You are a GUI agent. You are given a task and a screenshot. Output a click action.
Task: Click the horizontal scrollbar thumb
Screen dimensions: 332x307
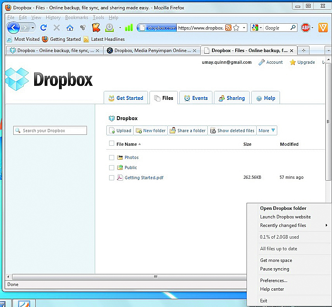click(x=156, y=277)
